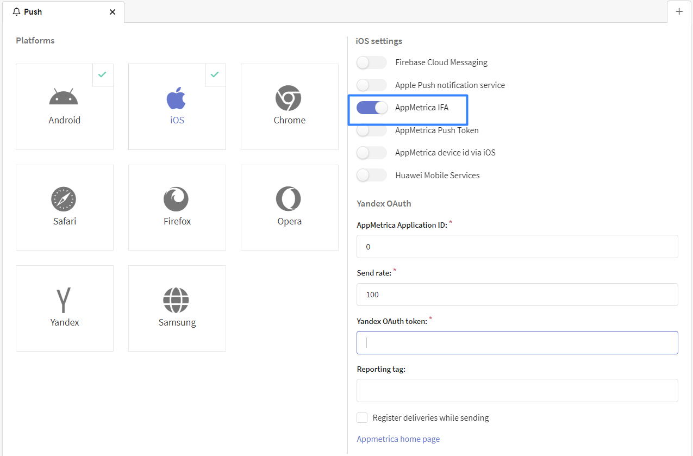Click the Platforms section heading
The height and width of the screenshot is (456, 693).
click(x=35, y=41)
